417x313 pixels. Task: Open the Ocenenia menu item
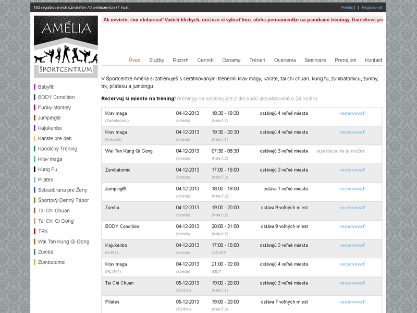tap(285, 60)
